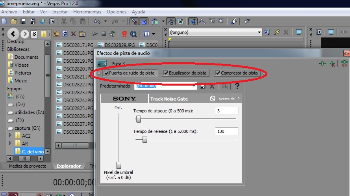Open the Insertar menu
This screenshot has height=196, width=350.
coord(60,12)
